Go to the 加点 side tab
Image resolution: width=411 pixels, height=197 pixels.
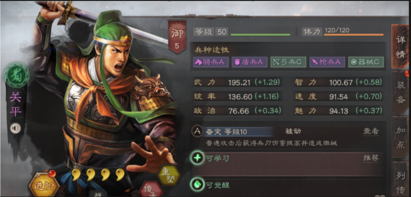[x=401, y=137]
